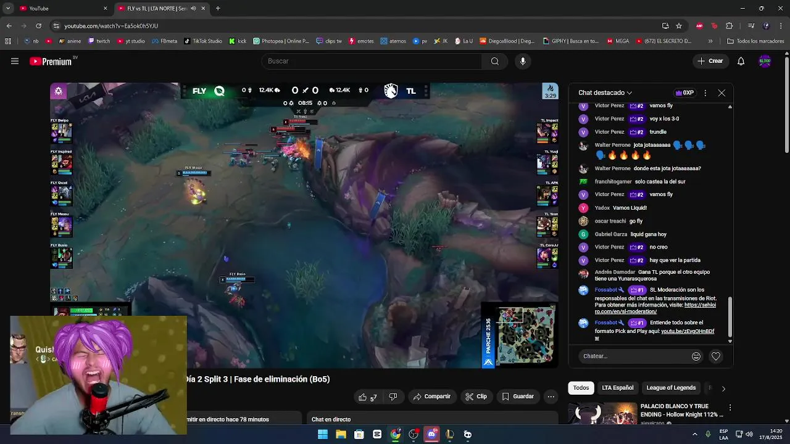The width and height of the screenshot is (790, 444).
Task: Bookmark this page with star icon
Action: [679, 26]
